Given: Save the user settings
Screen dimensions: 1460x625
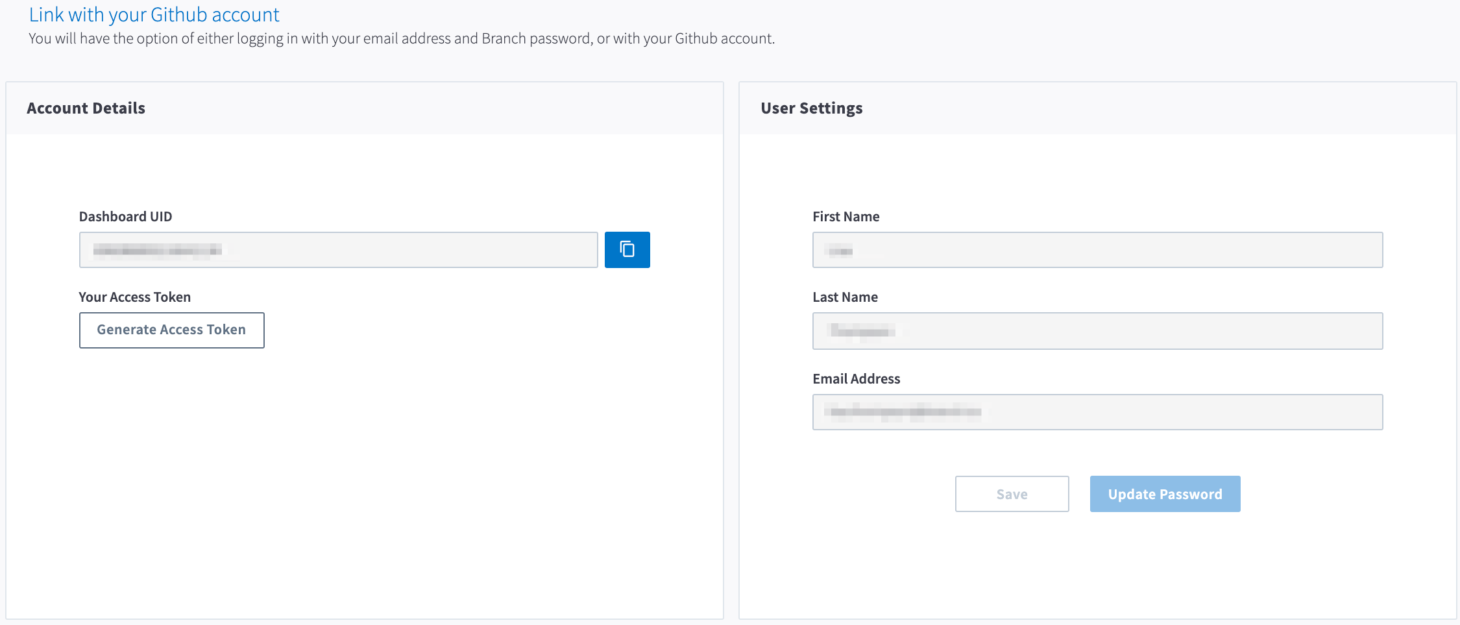Looking at the screenshot, I should pos(1012,494).
